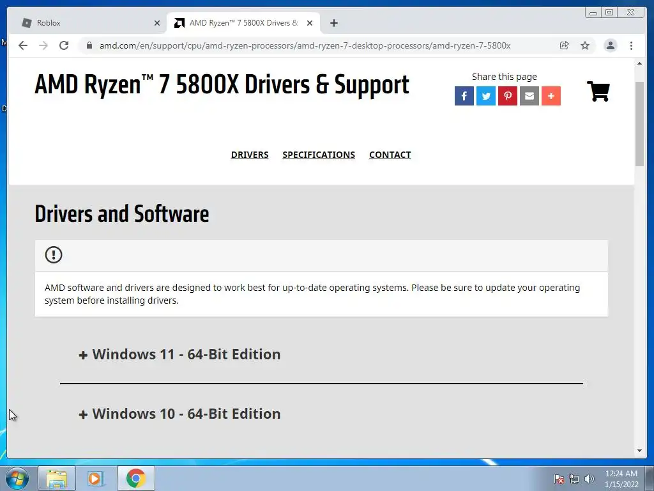The height and width of the screenshot is (491, 654).
Task: Click 'Share this page' label
Action: [x=505, y=77]
